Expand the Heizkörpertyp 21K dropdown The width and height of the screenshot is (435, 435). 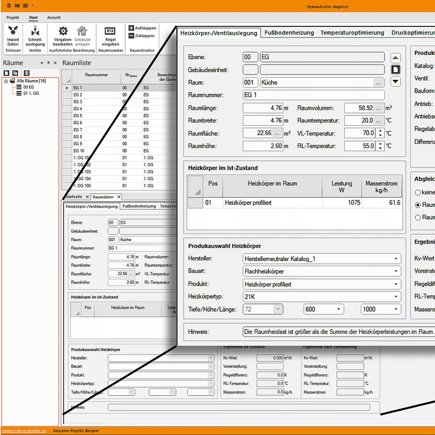coord(396,297)
